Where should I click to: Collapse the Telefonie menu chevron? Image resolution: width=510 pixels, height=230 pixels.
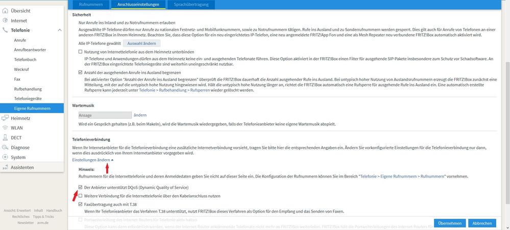pyautogui.click(x=60, y=30)
